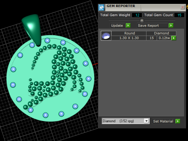Click green arrow beside 0.12tw
188x141 pixels.
click(174, 38)
